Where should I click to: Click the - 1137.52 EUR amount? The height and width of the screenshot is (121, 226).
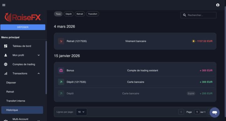point(204,41)
